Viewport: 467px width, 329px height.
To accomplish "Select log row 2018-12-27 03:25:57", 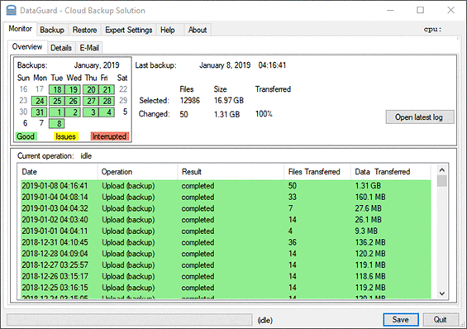I will [x=226, y=265].
